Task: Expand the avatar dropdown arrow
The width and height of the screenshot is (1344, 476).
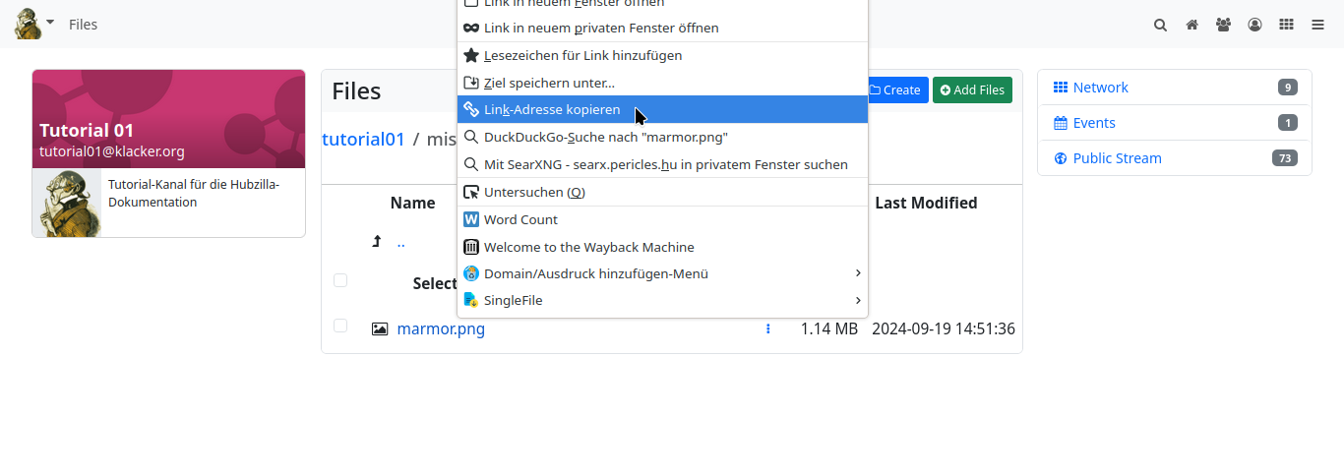Action: point(50,22)
